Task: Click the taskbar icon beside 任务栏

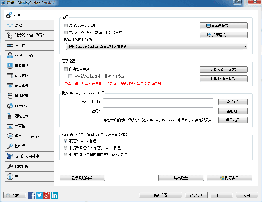Action: tap(10, 46)
